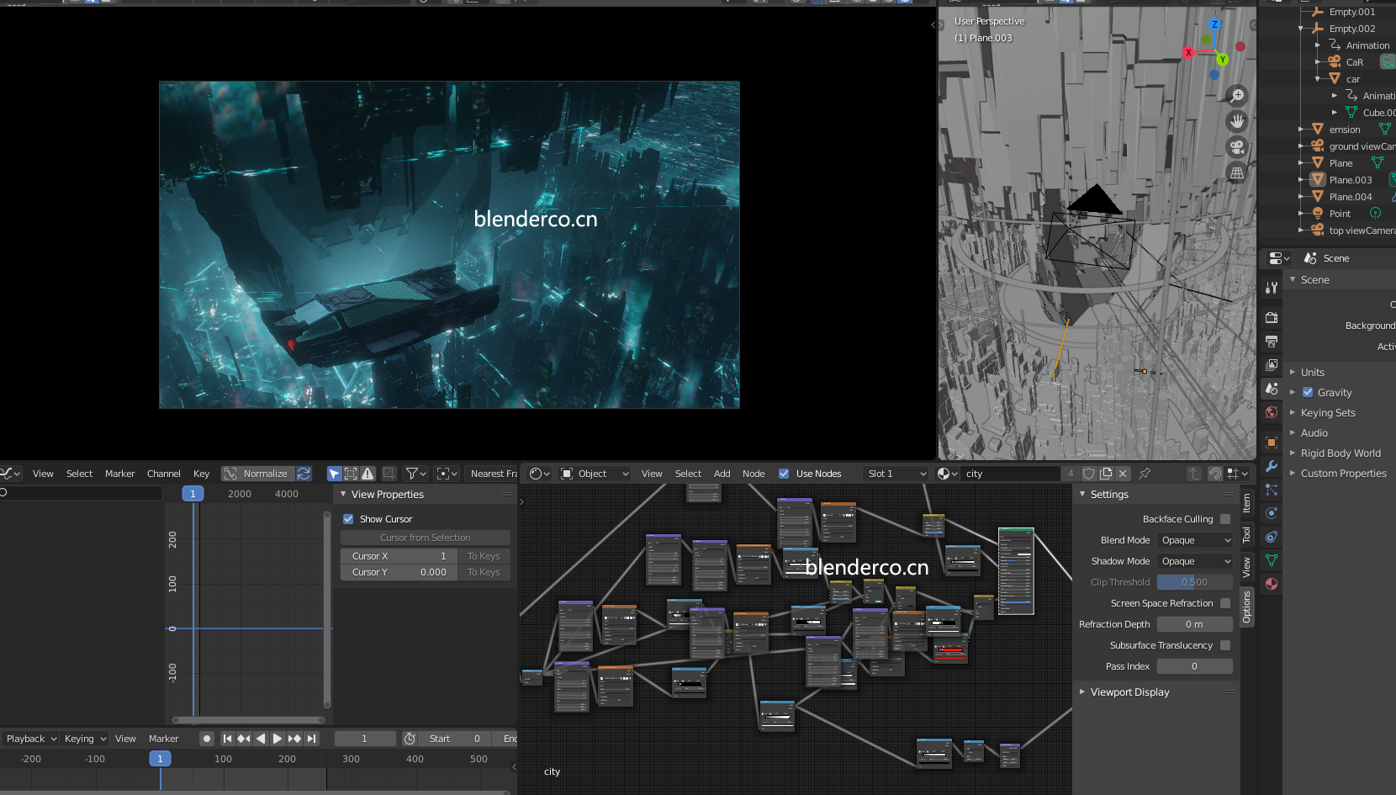Open the Node menu in node editor
Screen dimensions: 1396x795
click(754, 474)
